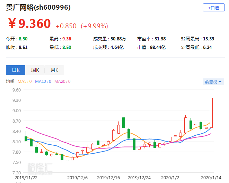Click the 2019/12/16 date axis label
The image size is (229, 183).
(x=108, y=177)
